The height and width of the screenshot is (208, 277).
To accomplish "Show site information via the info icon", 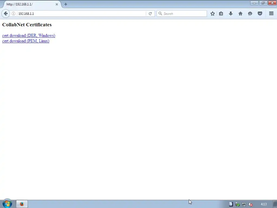I will tap(14, 14).
